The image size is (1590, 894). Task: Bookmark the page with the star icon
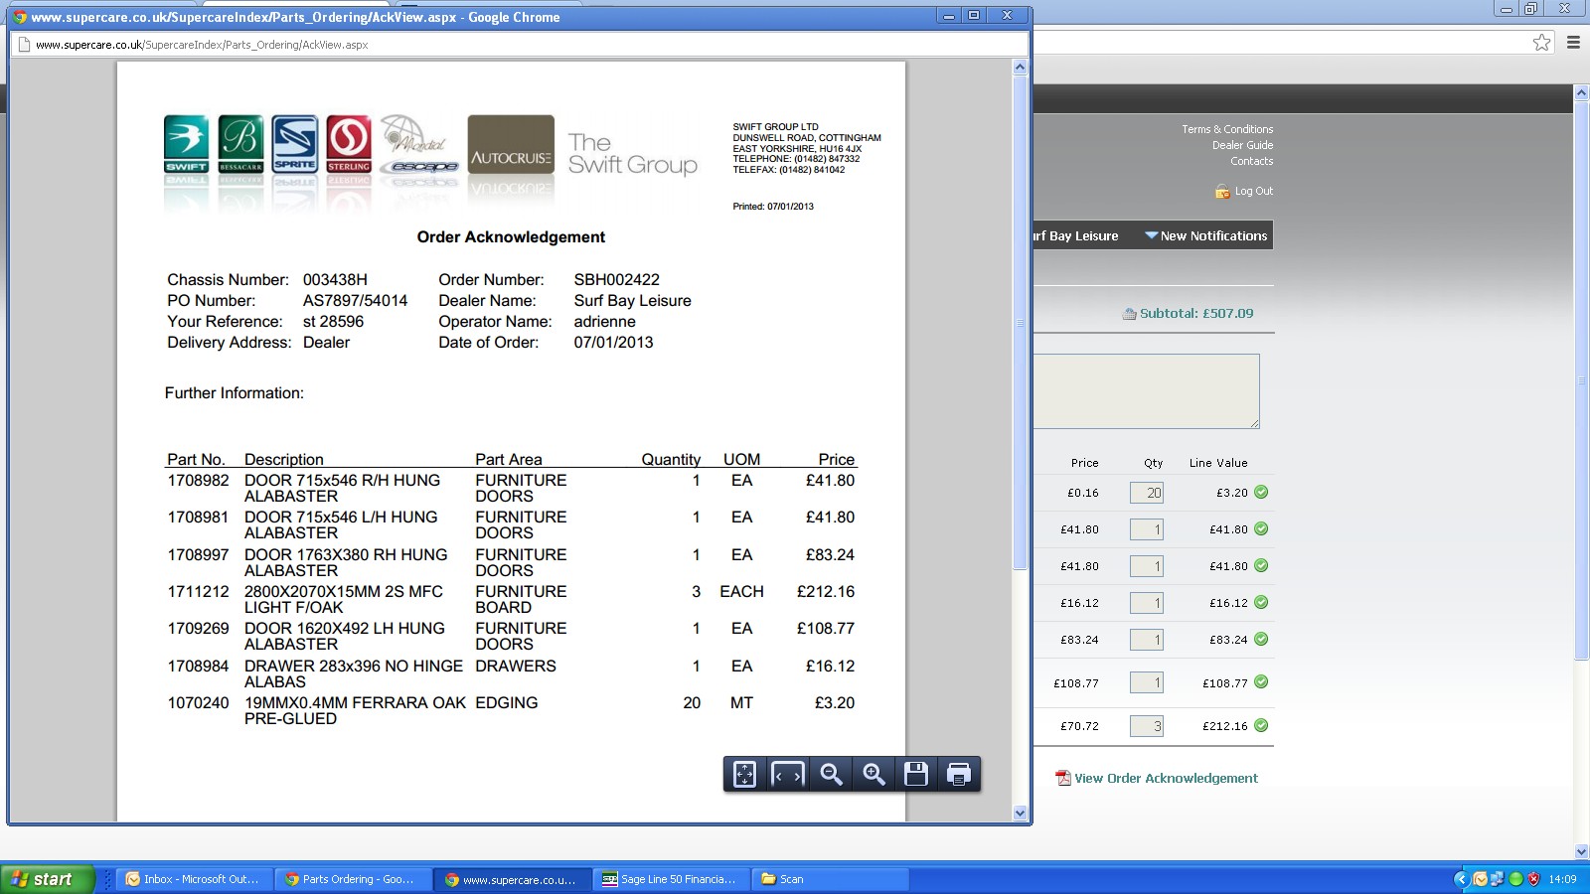pyautogui.click(x=1541, y=42)
